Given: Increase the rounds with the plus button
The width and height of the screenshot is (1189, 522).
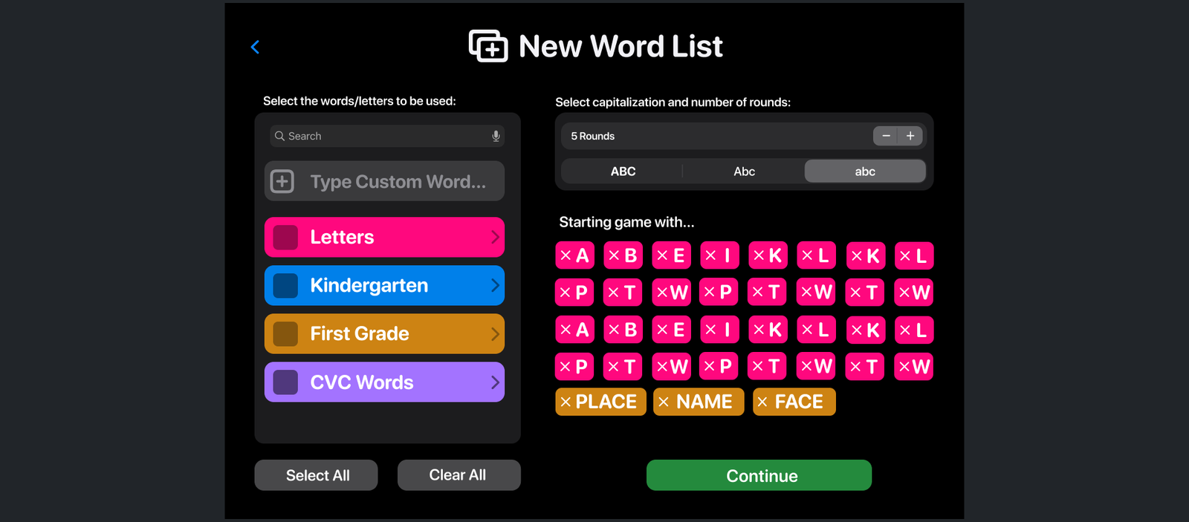Looking at the screenshot, I should [910, 136].
